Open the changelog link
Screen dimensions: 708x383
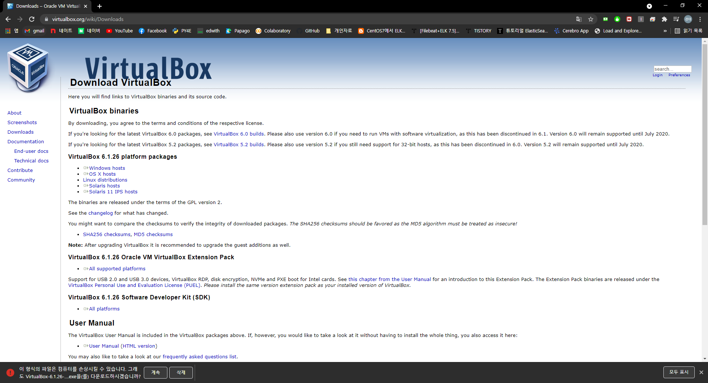(100, 213)
